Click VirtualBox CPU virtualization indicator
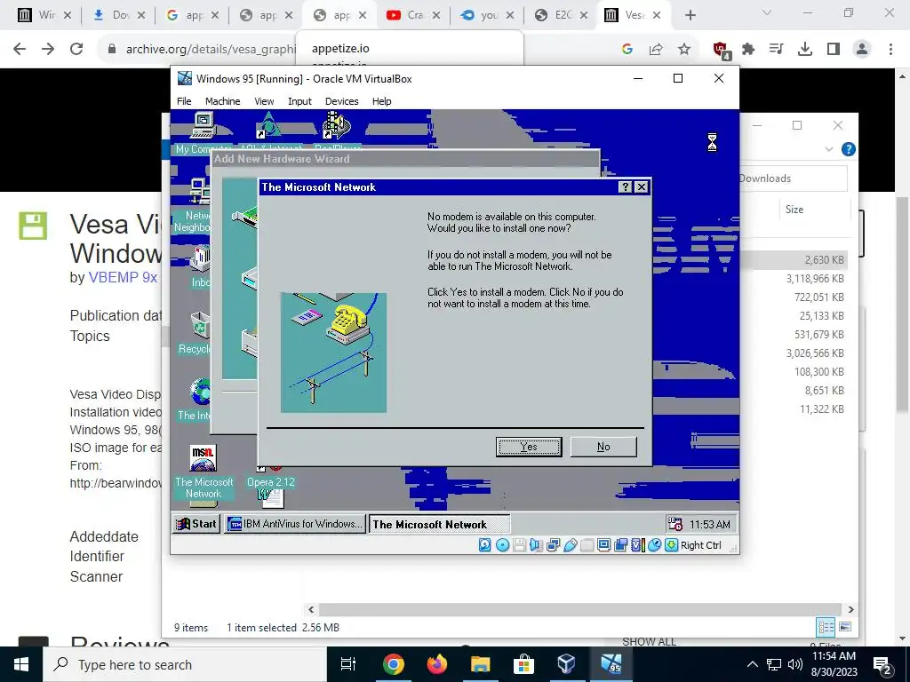910x682 pixels. pos(638,545)
